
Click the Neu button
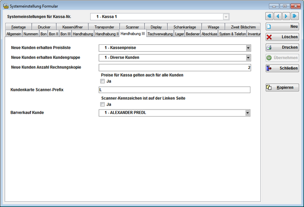(282, 27)
